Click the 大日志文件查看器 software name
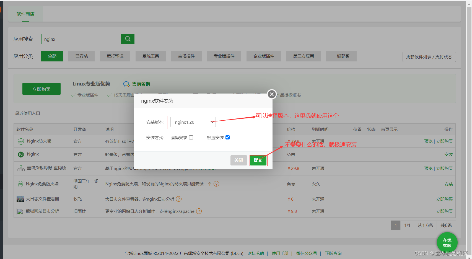 coord(42,199)
